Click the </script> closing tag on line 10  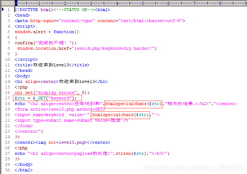click(26, 59)
